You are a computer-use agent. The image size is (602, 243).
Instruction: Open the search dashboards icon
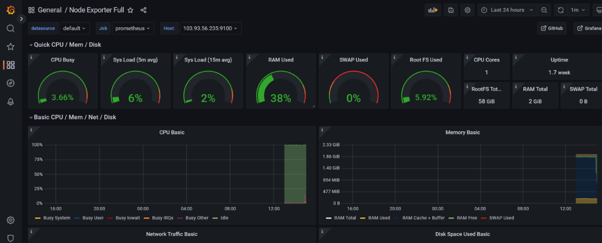point(11,29)
